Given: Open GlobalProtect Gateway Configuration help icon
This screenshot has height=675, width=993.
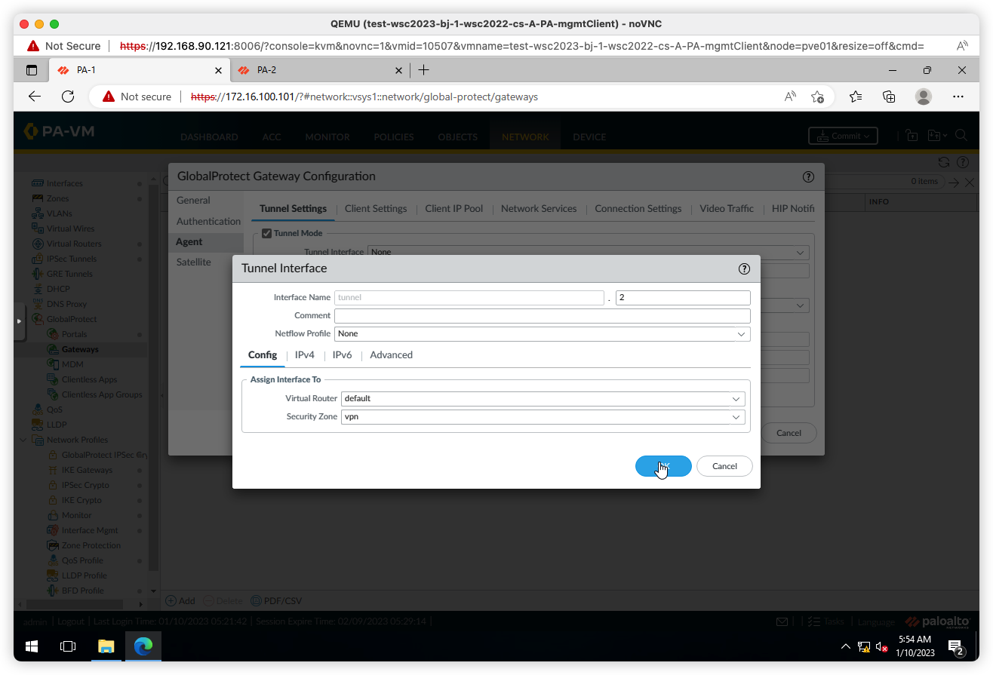Looking at the screenshot, I should click(808, 176).
